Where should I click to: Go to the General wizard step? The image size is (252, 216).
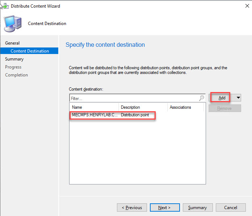[12, 43]
